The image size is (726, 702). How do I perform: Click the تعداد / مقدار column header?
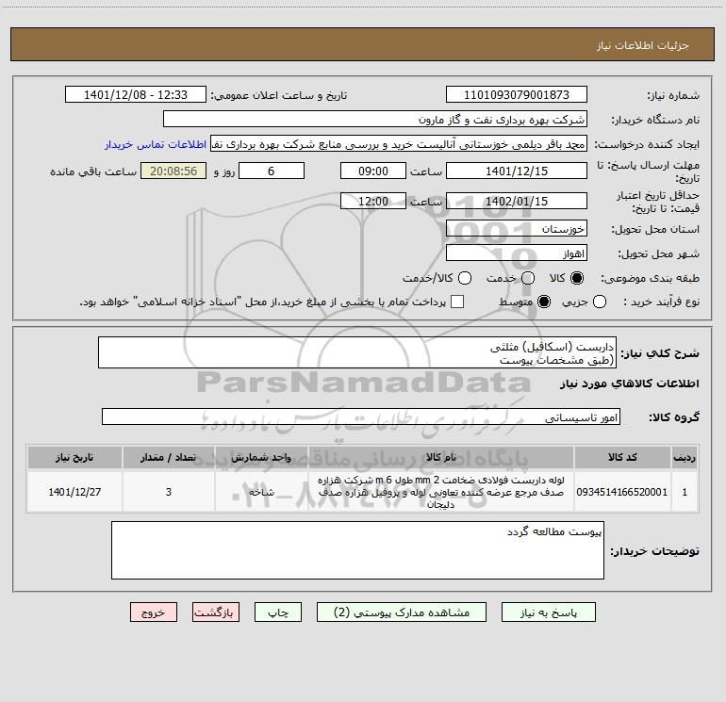[169, 458]
